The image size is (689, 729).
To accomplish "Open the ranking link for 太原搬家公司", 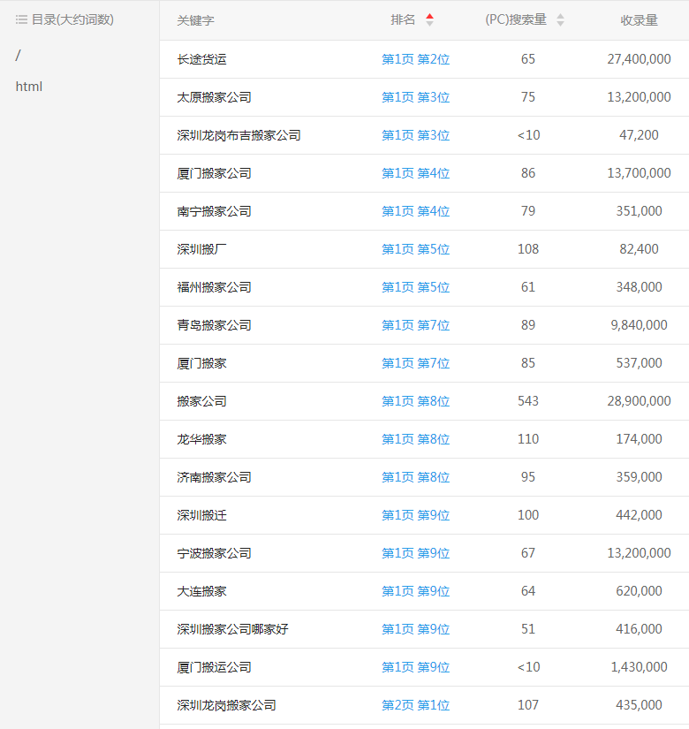I will pos(415,97).
